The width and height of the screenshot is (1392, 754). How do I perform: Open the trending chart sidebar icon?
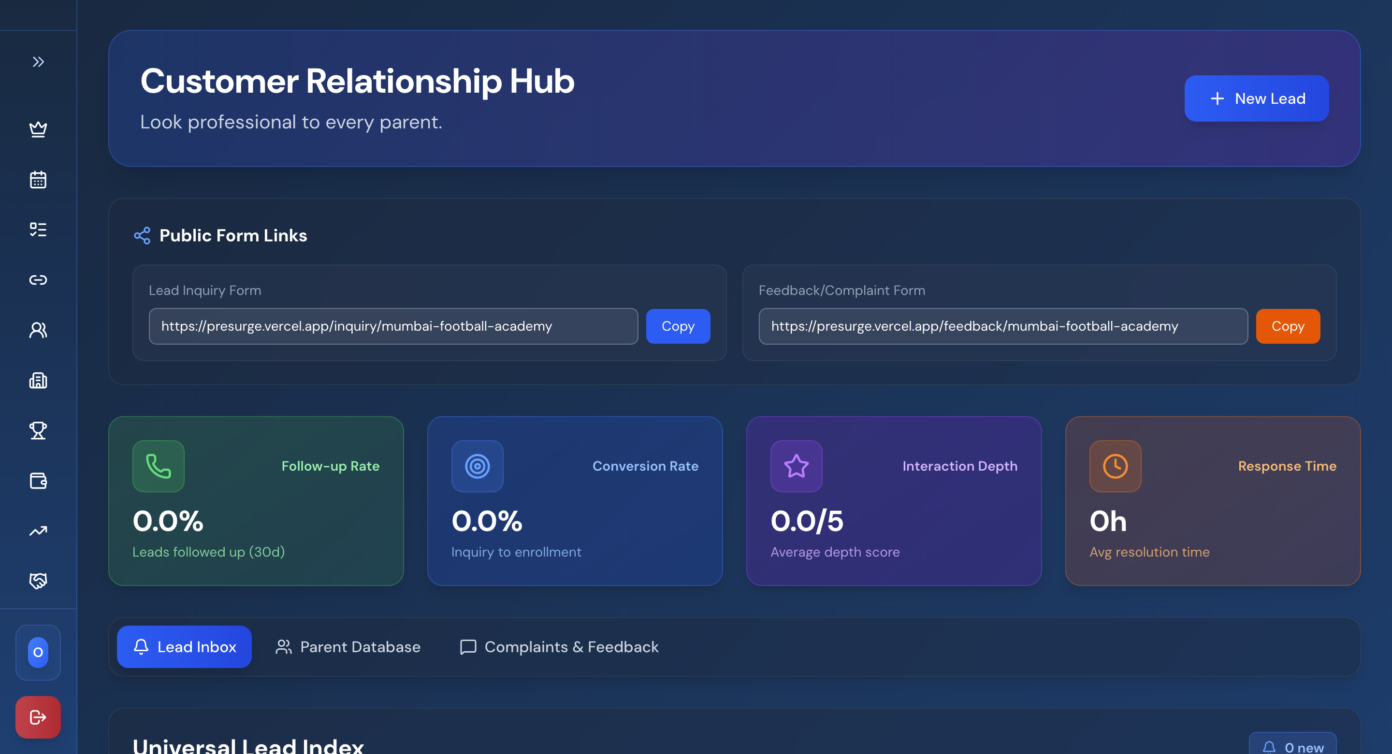point(38,531)
